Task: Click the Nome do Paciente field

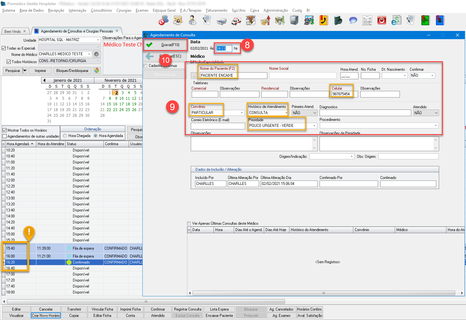Action: [x=233, y=75]
